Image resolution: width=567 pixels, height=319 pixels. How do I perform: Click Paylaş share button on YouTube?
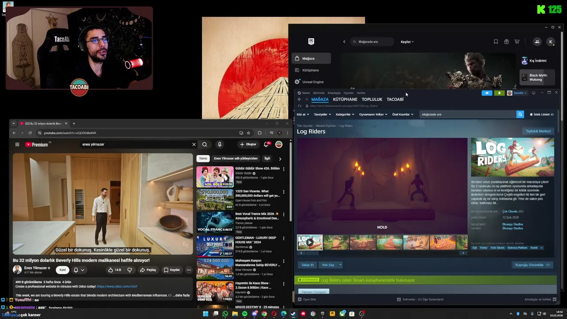[148, 270]
